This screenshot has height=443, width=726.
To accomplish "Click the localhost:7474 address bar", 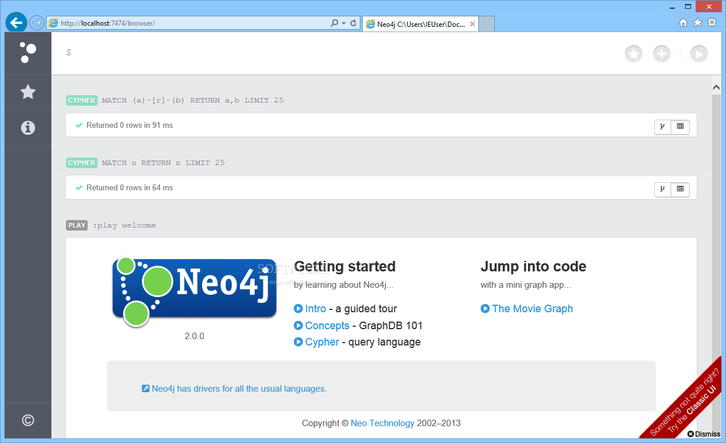I will 187,23.
